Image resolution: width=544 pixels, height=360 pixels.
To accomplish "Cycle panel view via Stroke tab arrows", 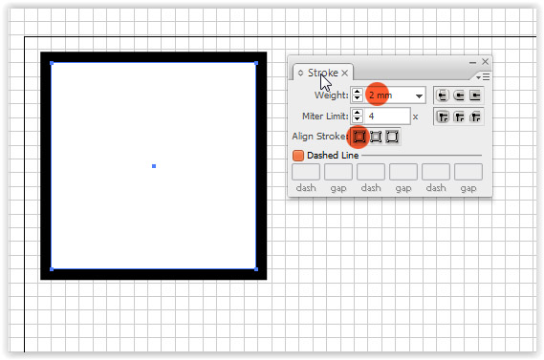I will (x=300, y=74).
